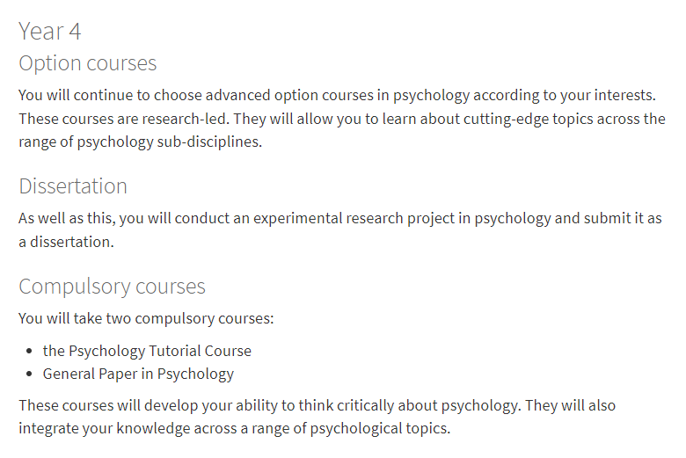Click "General Paper in Psychology" list item
This screenshot has height=458, width=686.
[138, 374]
